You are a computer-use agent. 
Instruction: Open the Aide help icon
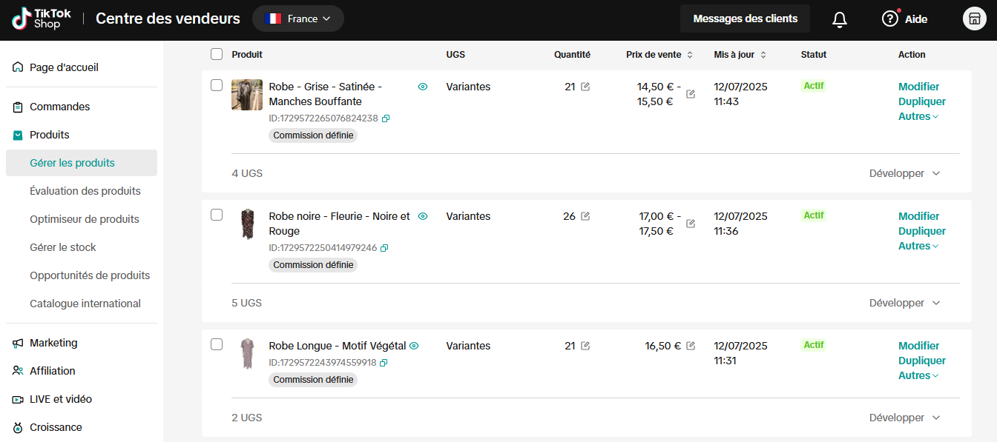click(890, 19)
